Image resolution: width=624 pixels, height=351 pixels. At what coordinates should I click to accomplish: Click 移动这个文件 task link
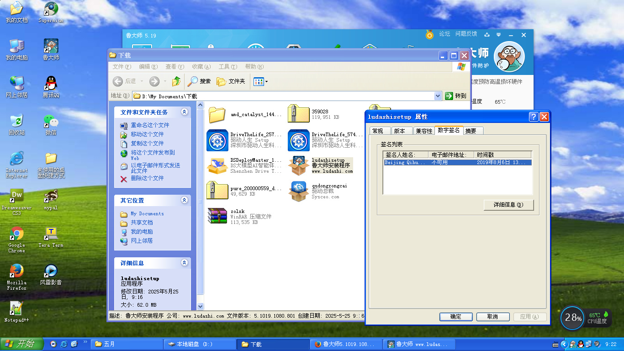click(x=147, y=134)
